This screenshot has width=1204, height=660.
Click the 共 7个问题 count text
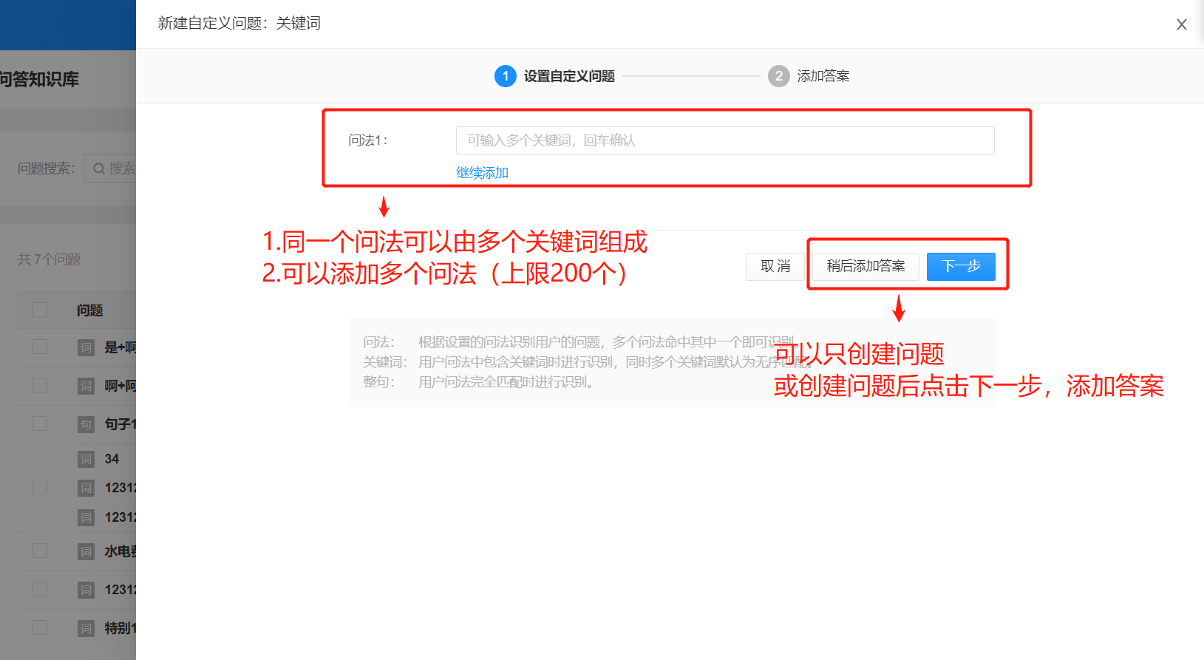tap(49, 259)
